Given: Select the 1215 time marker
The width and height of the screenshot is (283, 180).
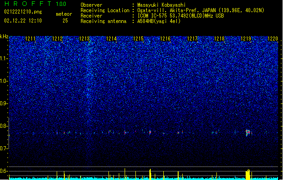Looking at the screenshot, I should pos(138,39).
